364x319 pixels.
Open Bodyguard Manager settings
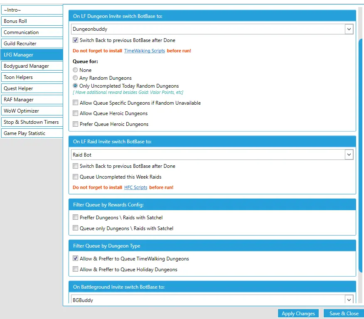coord(32,66)
